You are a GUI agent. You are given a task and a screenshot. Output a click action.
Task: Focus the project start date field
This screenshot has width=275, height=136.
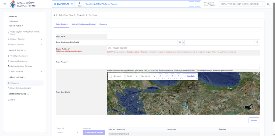(x=142, y=43)
